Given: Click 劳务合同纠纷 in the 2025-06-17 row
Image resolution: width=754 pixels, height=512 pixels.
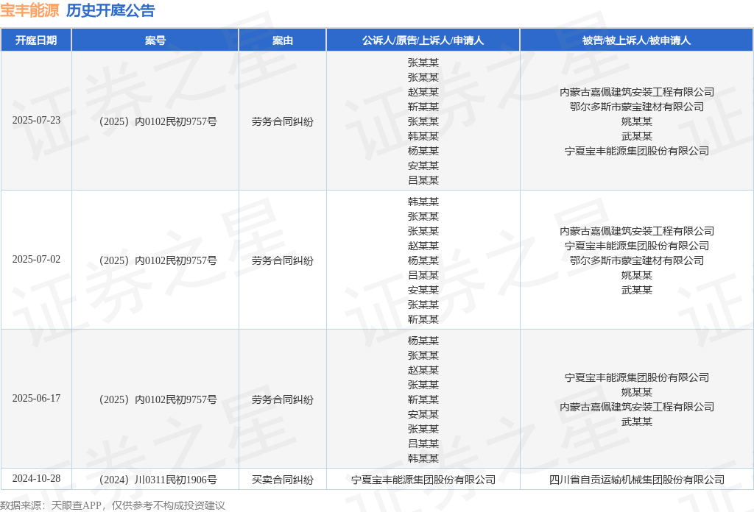Looking at the screenshot, I should [283, 399].
